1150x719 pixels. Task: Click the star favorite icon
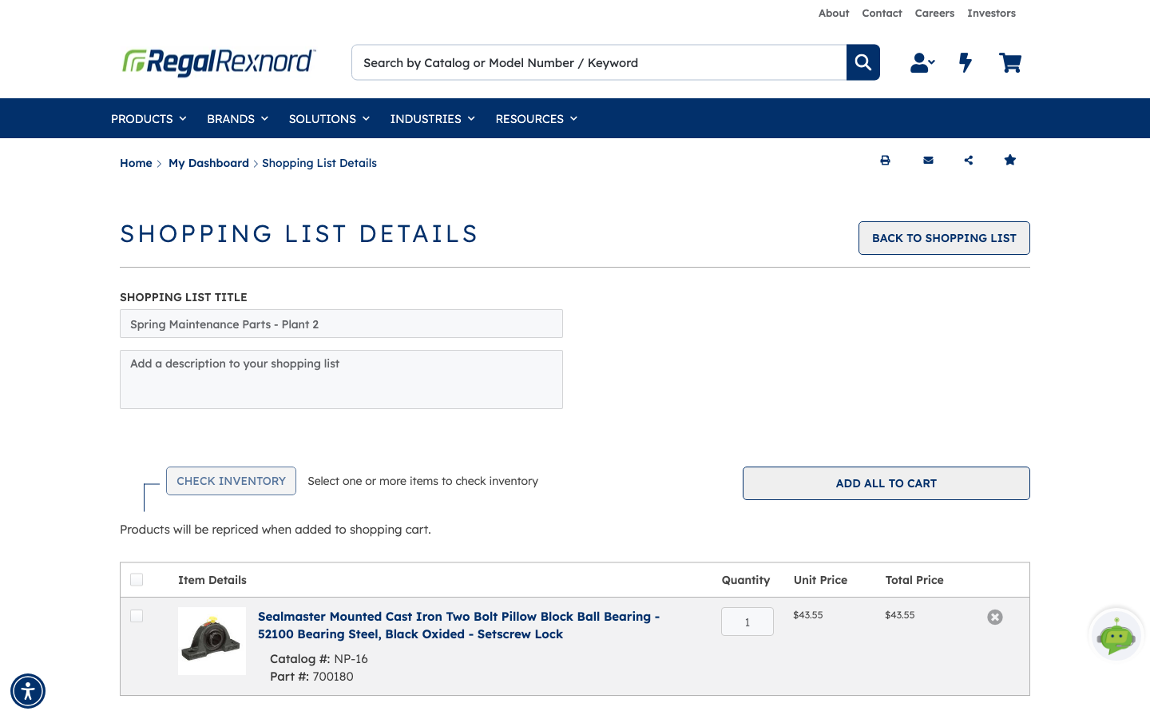pyautogui.click(x=1010, y=160)
